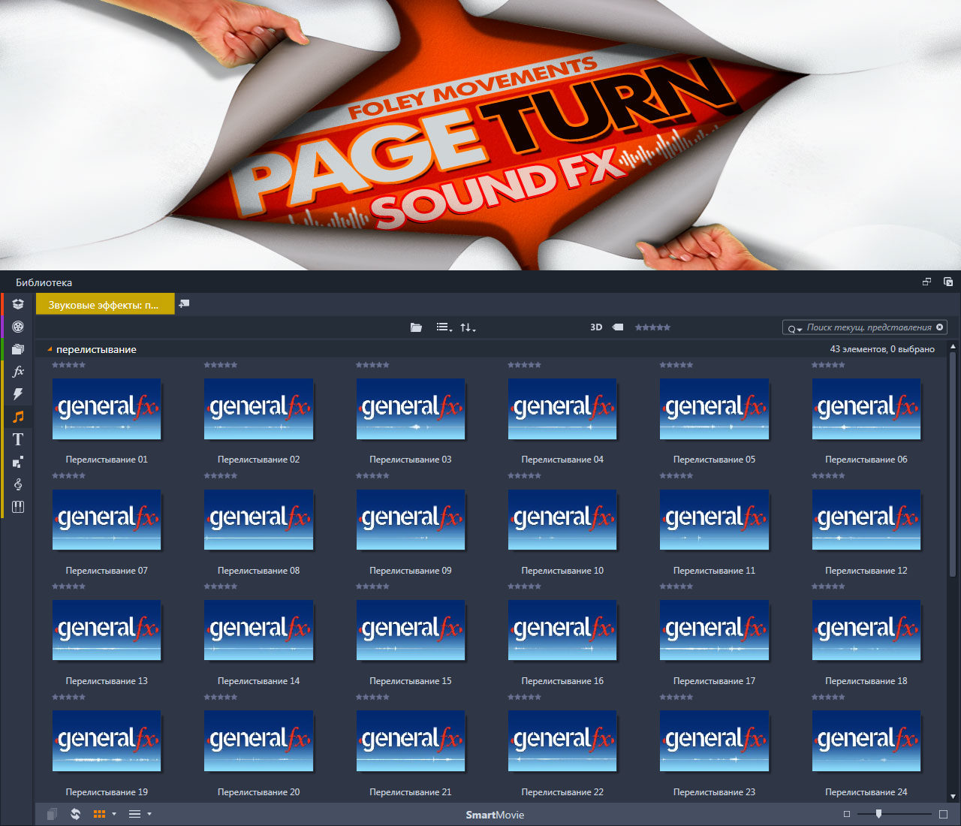Click the Библиотека panel title

coord(44,282)
